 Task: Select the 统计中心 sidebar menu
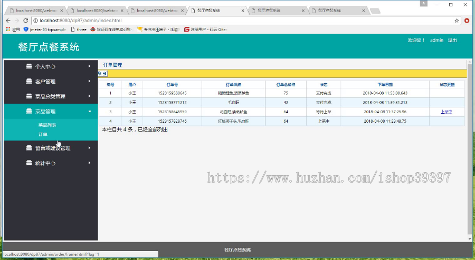click(51, 163)
